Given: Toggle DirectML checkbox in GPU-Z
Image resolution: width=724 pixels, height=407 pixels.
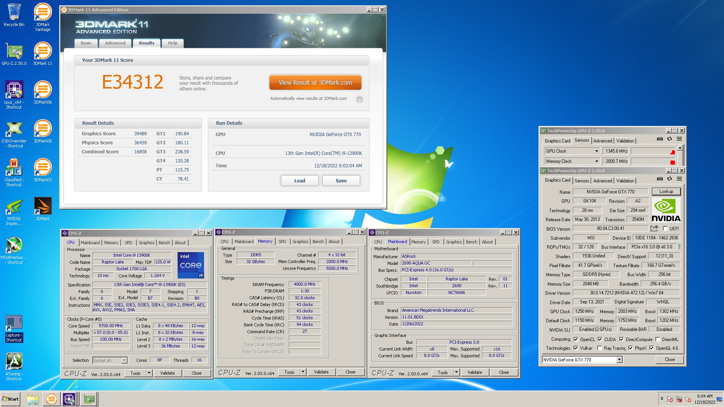Looking at the screenshot, I should coord(658,340).
